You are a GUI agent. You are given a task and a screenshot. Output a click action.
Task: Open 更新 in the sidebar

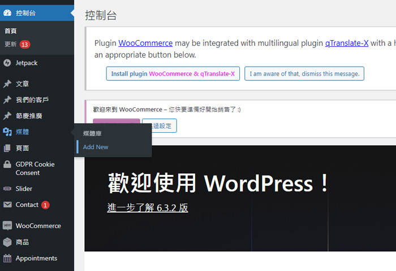tap(11, 44)
